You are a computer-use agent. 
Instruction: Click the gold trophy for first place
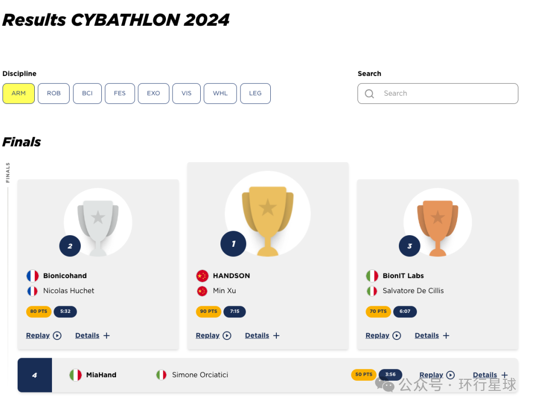268,221
